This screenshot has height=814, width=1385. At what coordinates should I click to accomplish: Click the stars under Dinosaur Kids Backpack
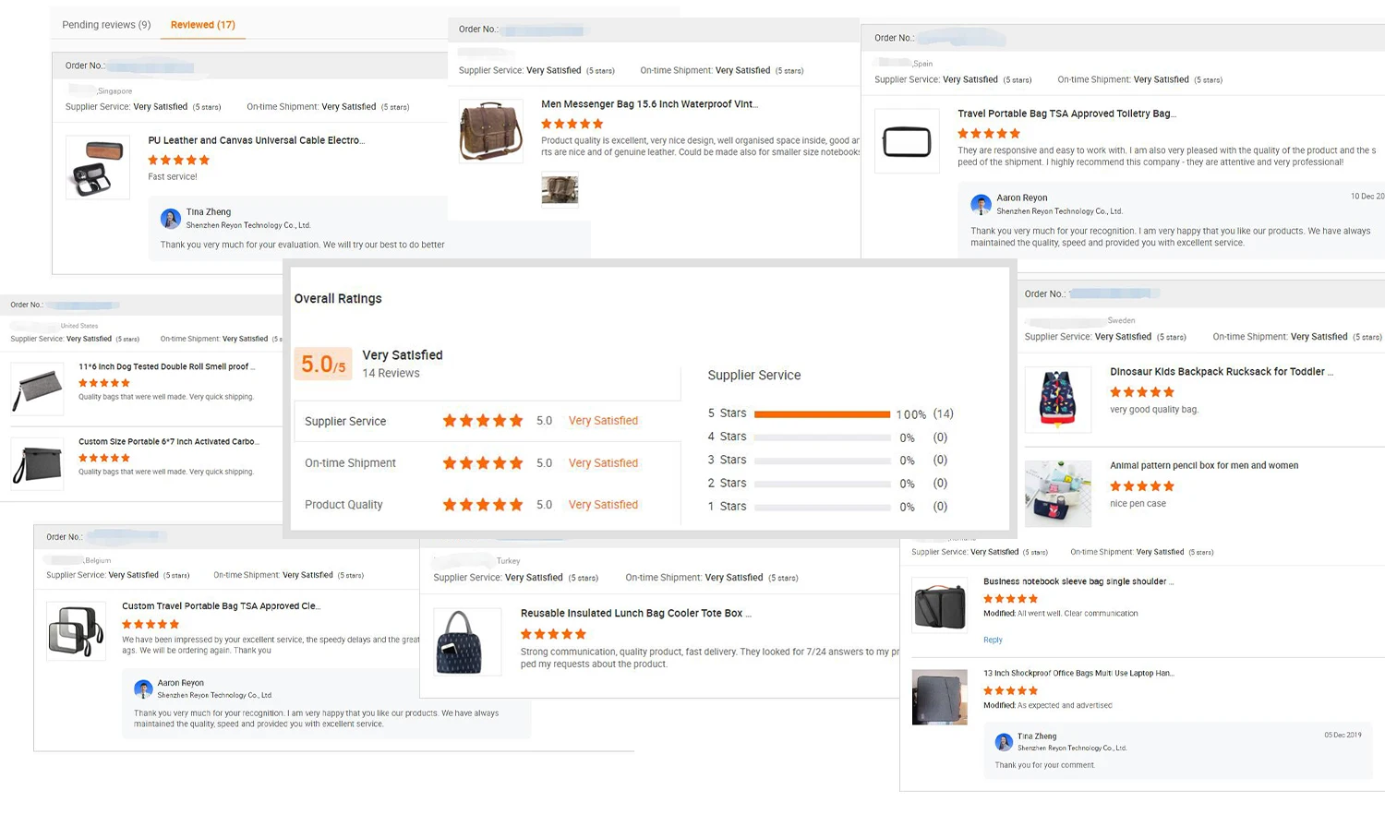coord(1142,392)
